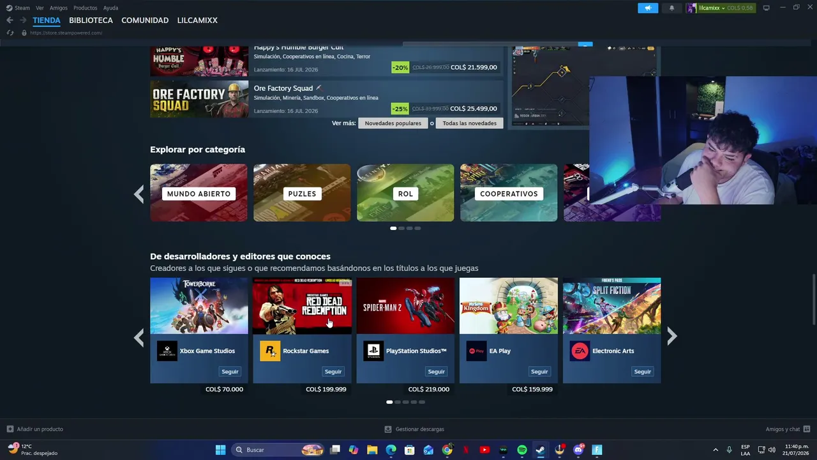Open the LILCAMIXX profile tab

click(197, 20)
